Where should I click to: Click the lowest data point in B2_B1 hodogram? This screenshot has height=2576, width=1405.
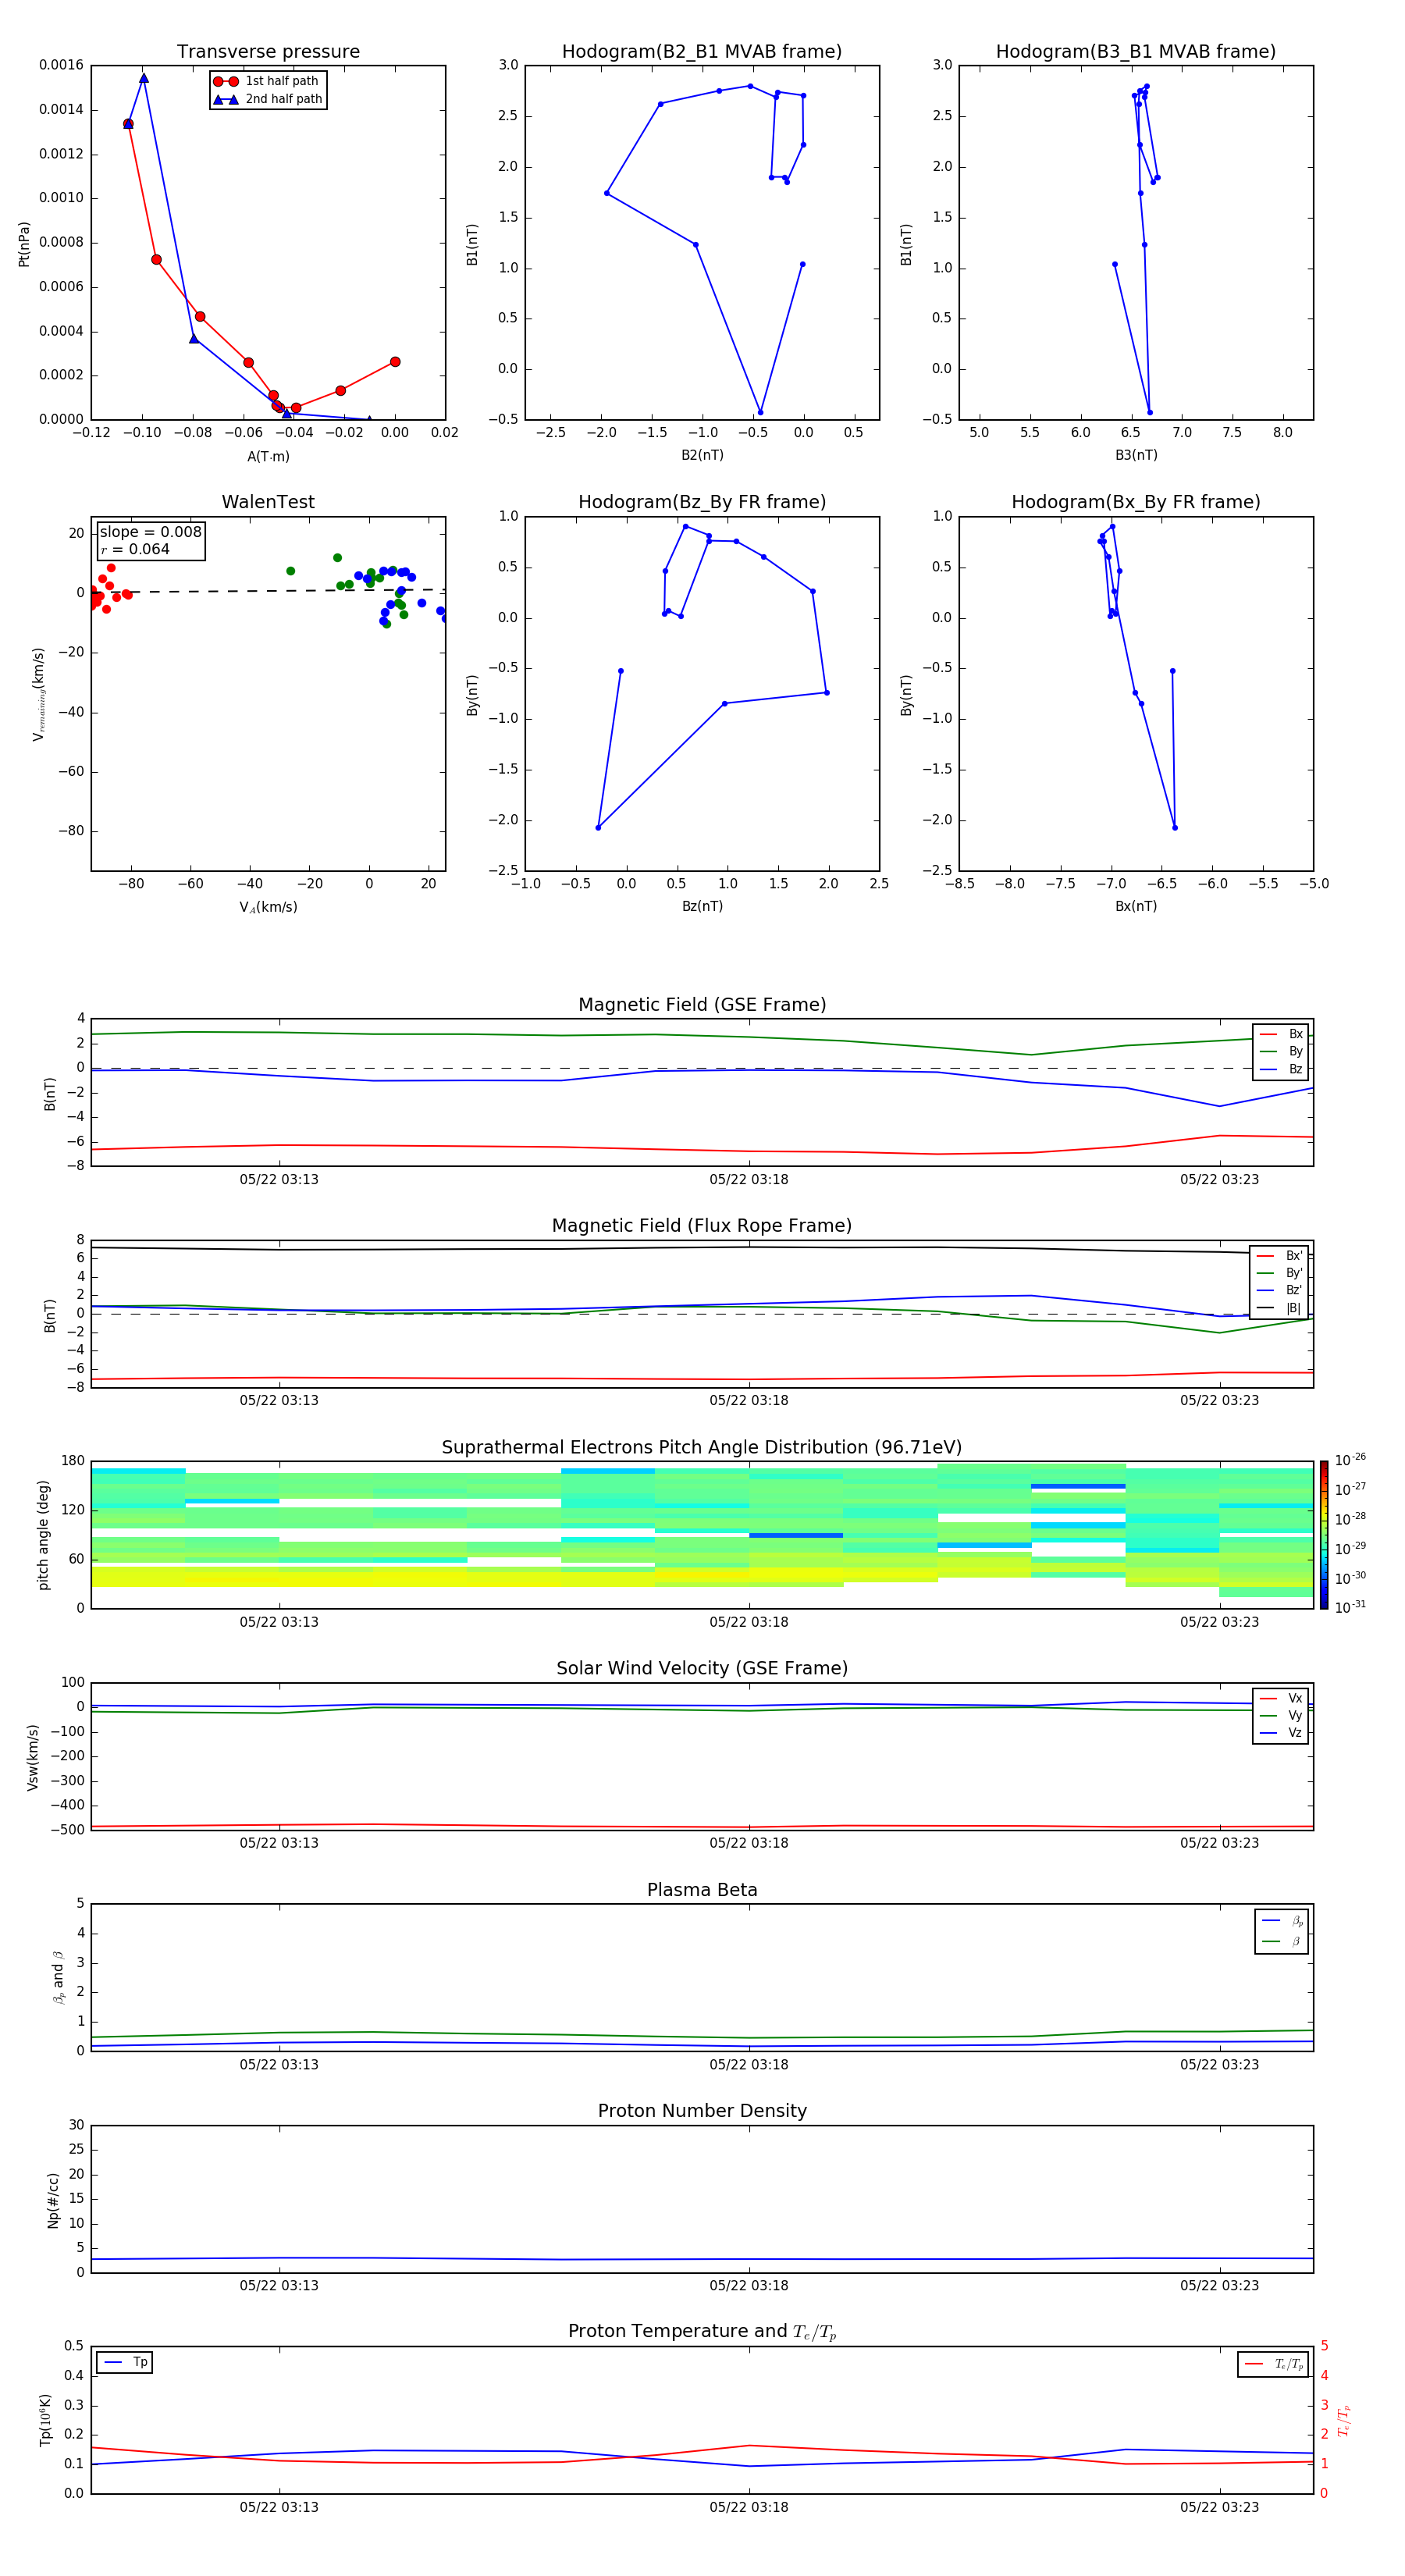760,412
